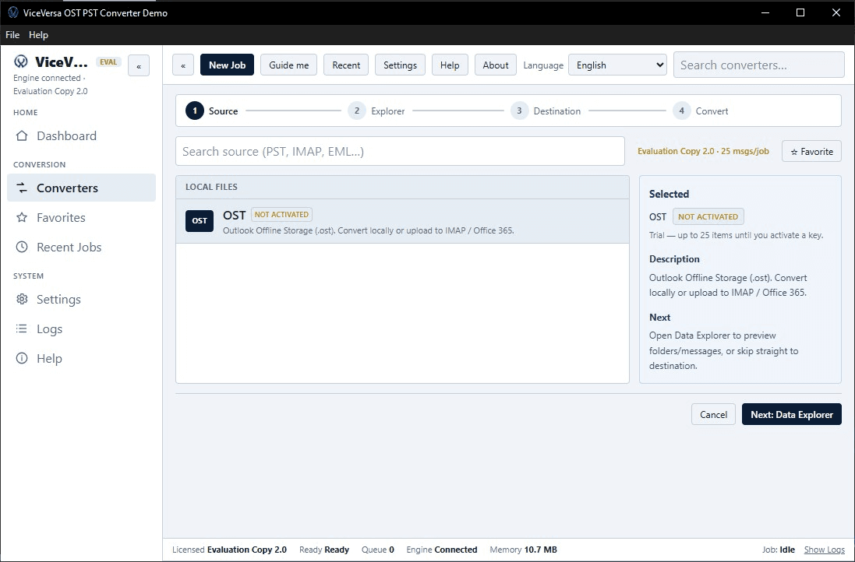Click NOT ACTIVATED badge in OST row
Viewport: 855px width, 562px height.
[281, 215]
